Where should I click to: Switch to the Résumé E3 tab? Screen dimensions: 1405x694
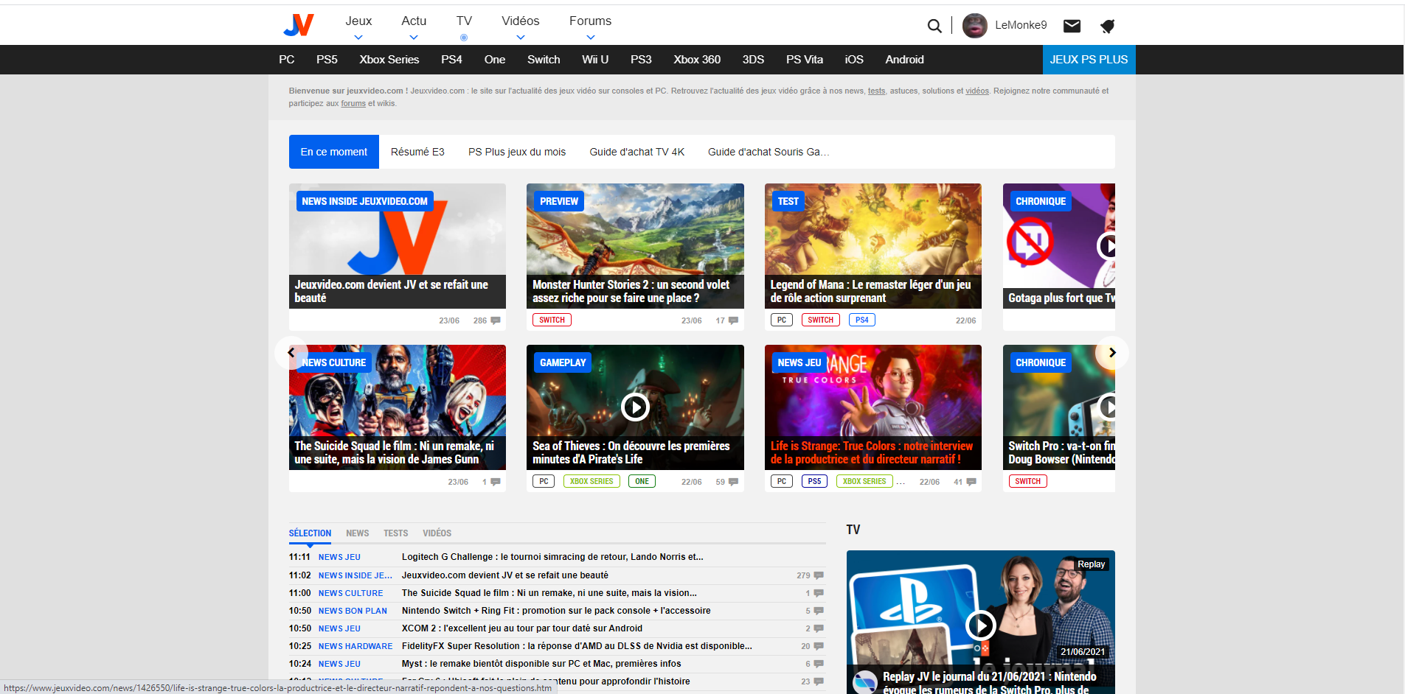tap(417, 152)
